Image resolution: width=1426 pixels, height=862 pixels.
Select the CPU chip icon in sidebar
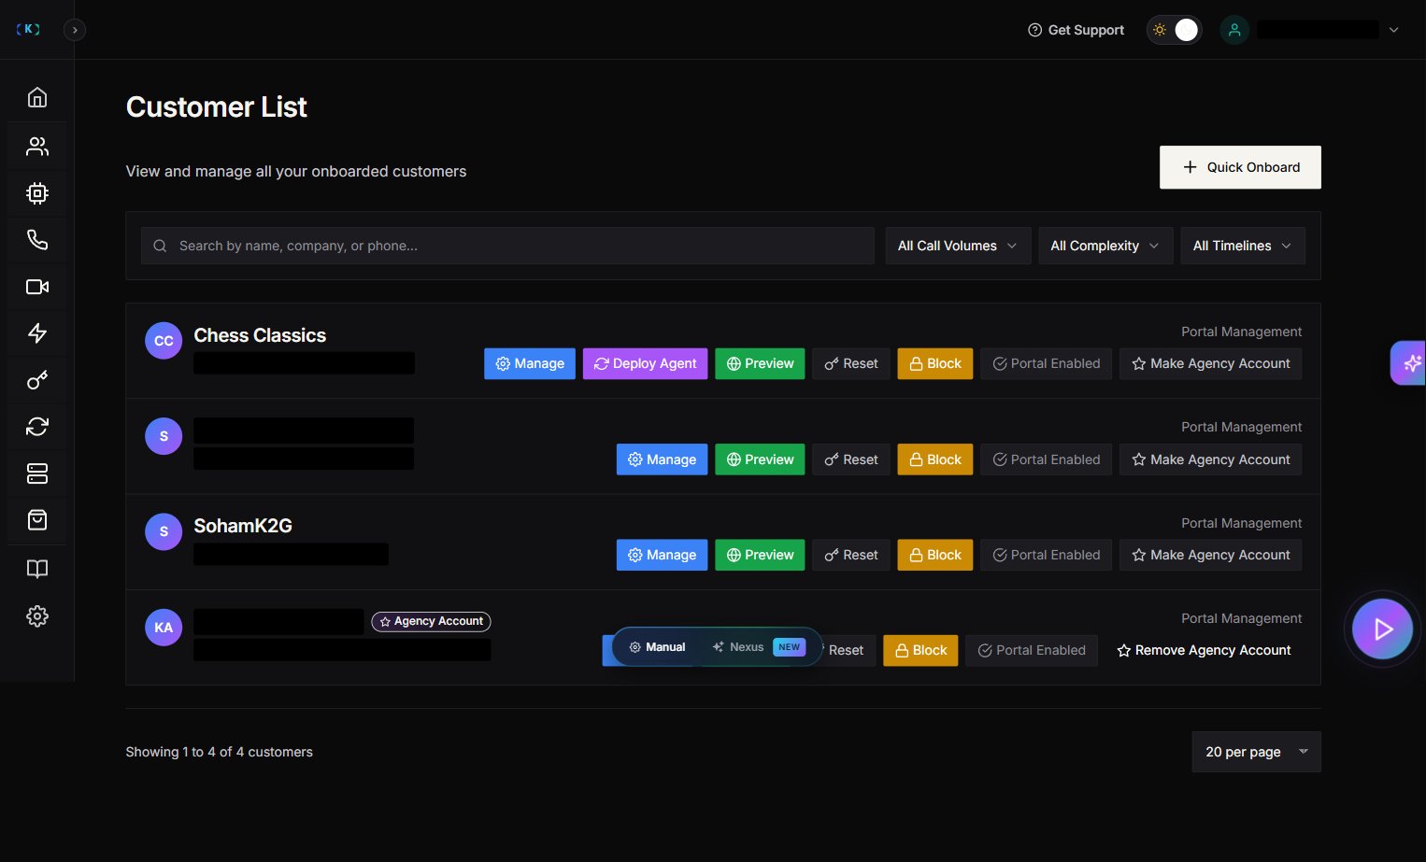coord(37,193)
